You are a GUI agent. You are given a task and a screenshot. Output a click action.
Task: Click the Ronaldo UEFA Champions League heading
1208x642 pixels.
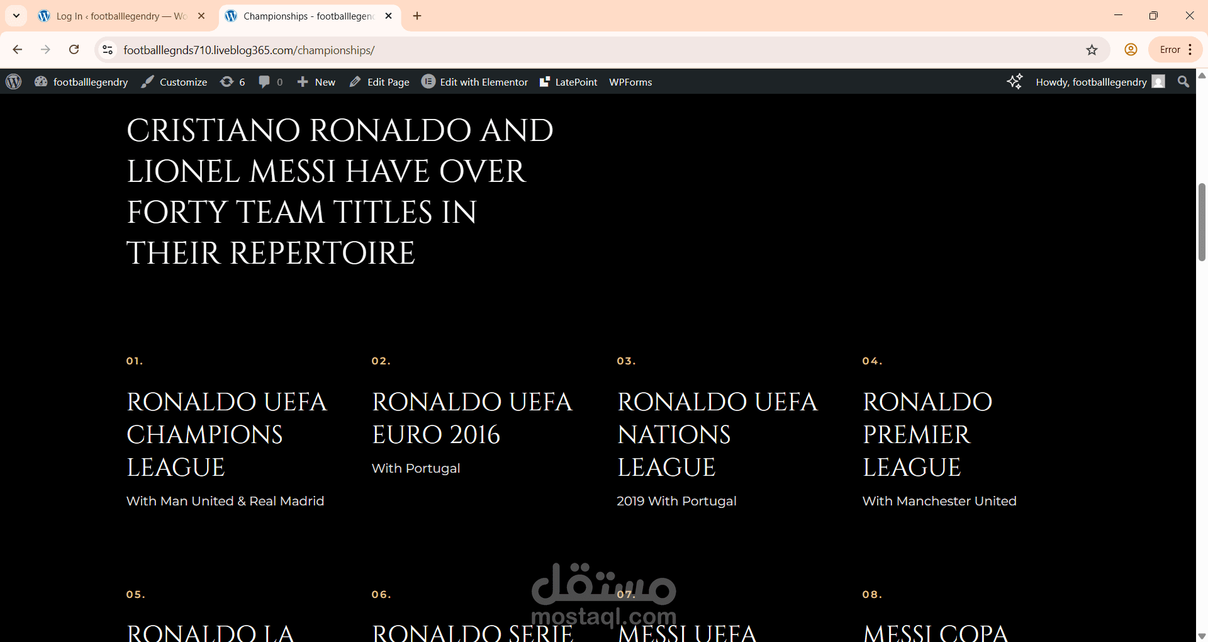[226, 434]
